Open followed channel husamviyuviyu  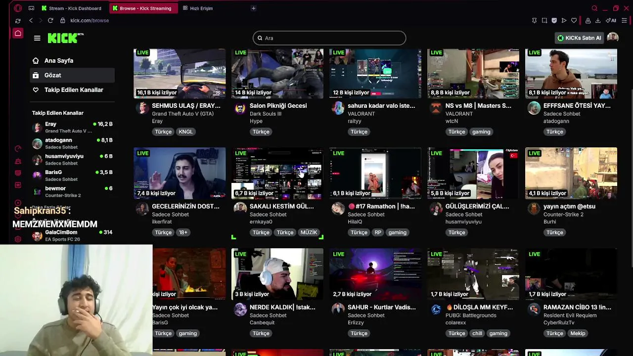pyautogui.click(x=73, y=159)
